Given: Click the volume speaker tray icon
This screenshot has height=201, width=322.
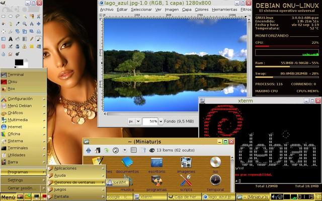Looking at the screenshot, I should click(x=274, y=197).
